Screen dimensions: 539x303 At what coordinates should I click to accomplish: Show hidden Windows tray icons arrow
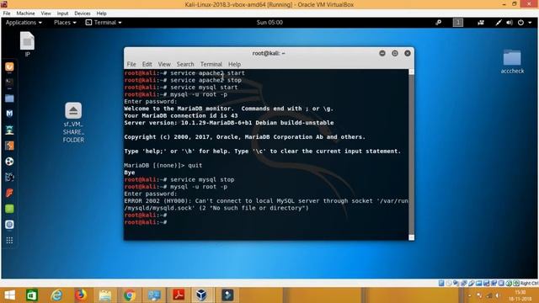[x=470, y=295]
